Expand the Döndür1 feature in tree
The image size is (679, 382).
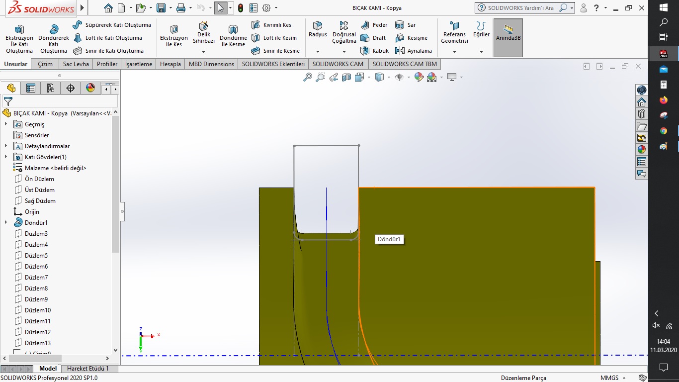point(6,222)
